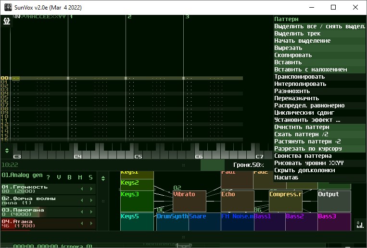Click the module help '?' icon

tap(48, 177)
